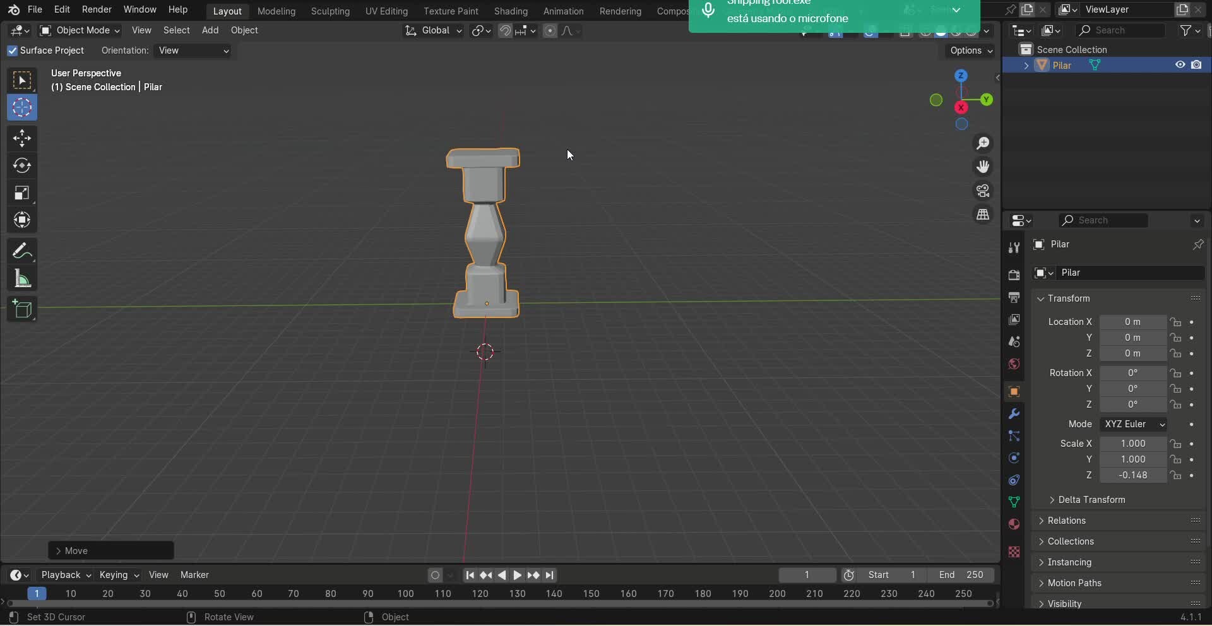Toggle lock on Location X
This screenshot has width=1212, height=626.
coord(1175,322)
